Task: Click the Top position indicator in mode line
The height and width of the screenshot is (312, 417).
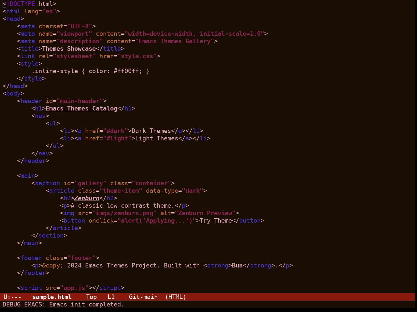Action: 91,297
